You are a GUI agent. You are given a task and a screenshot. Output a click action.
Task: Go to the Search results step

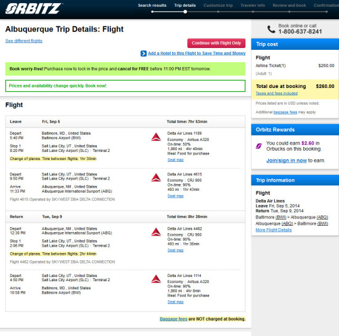(152, 6)
